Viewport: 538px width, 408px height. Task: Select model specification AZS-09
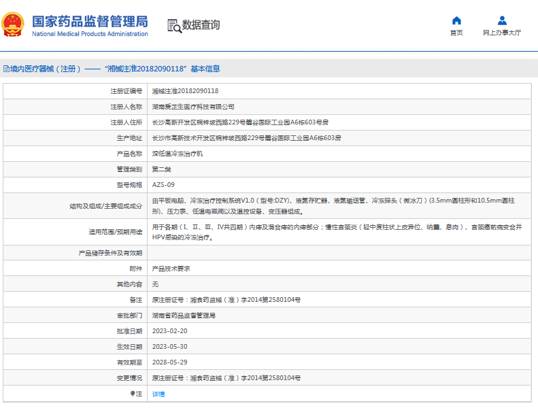(163, 184)
